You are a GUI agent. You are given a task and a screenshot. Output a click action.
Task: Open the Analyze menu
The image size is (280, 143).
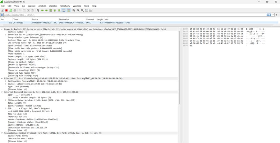[x=42, y=6]
